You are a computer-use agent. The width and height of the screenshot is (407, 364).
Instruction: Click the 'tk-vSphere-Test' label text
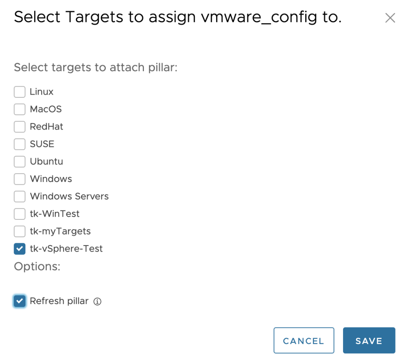[x=66, y=249]
